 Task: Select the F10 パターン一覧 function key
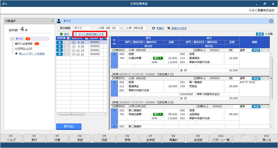click(221, 138)
